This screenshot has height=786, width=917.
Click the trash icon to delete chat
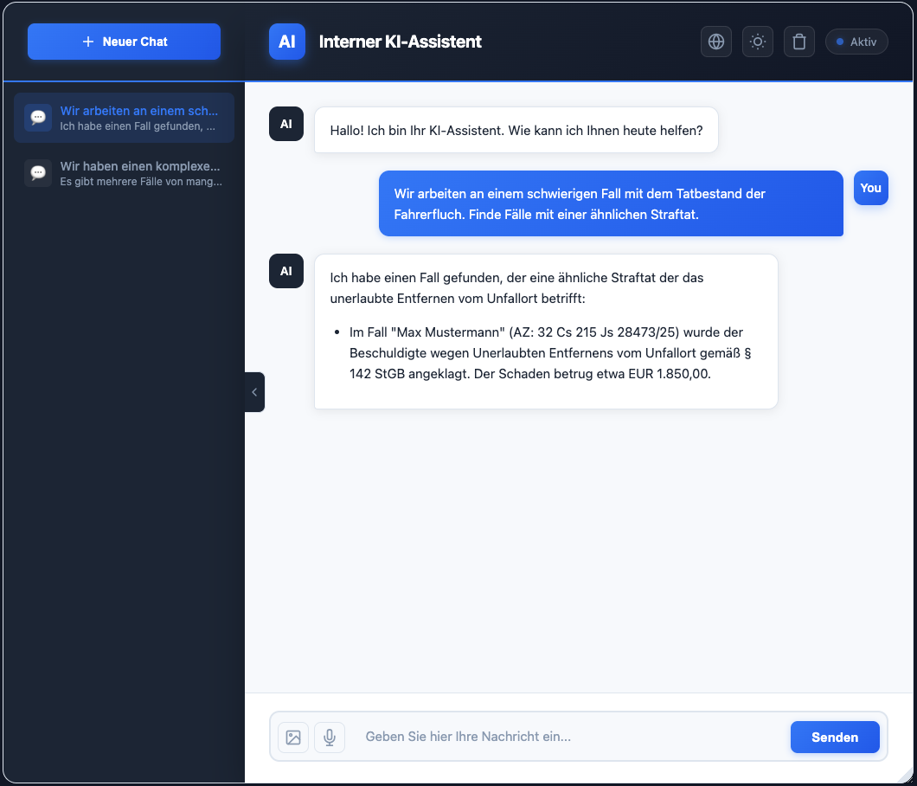click(x=799, y=42)
